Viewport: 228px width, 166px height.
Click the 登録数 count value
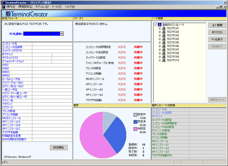pyautogui.click(x=143, y=145)
